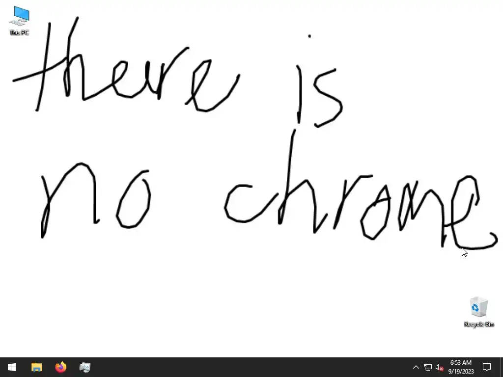Open network status tray icon

[428, 367]
